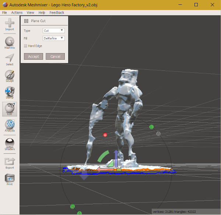This screenshot has width=221, height=215.
Task: Open the Actions menu
Action: (x=17, y=13)
